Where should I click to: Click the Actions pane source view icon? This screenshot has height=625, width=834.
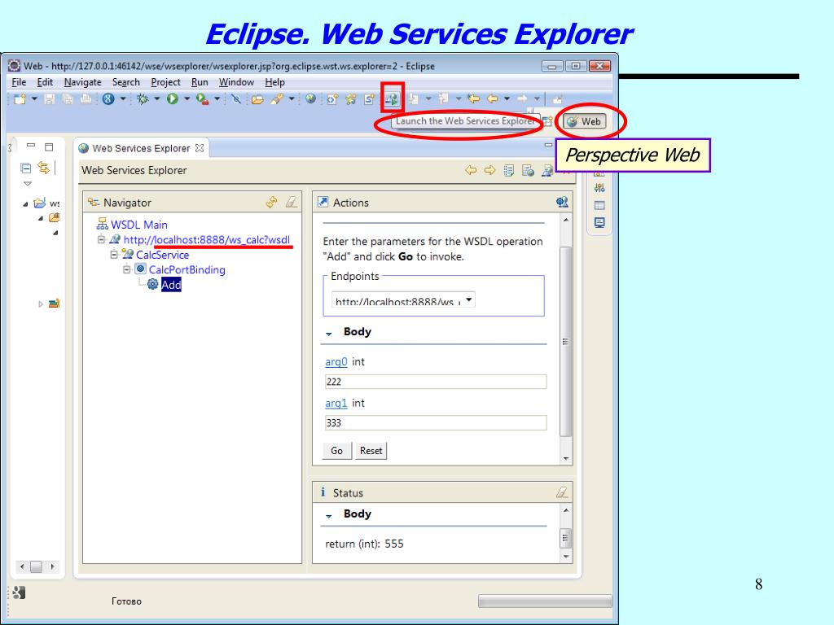point(562,202)
